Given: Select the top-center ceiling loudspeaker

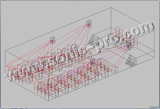Looking at the screenshot, I should pos(89,24).
